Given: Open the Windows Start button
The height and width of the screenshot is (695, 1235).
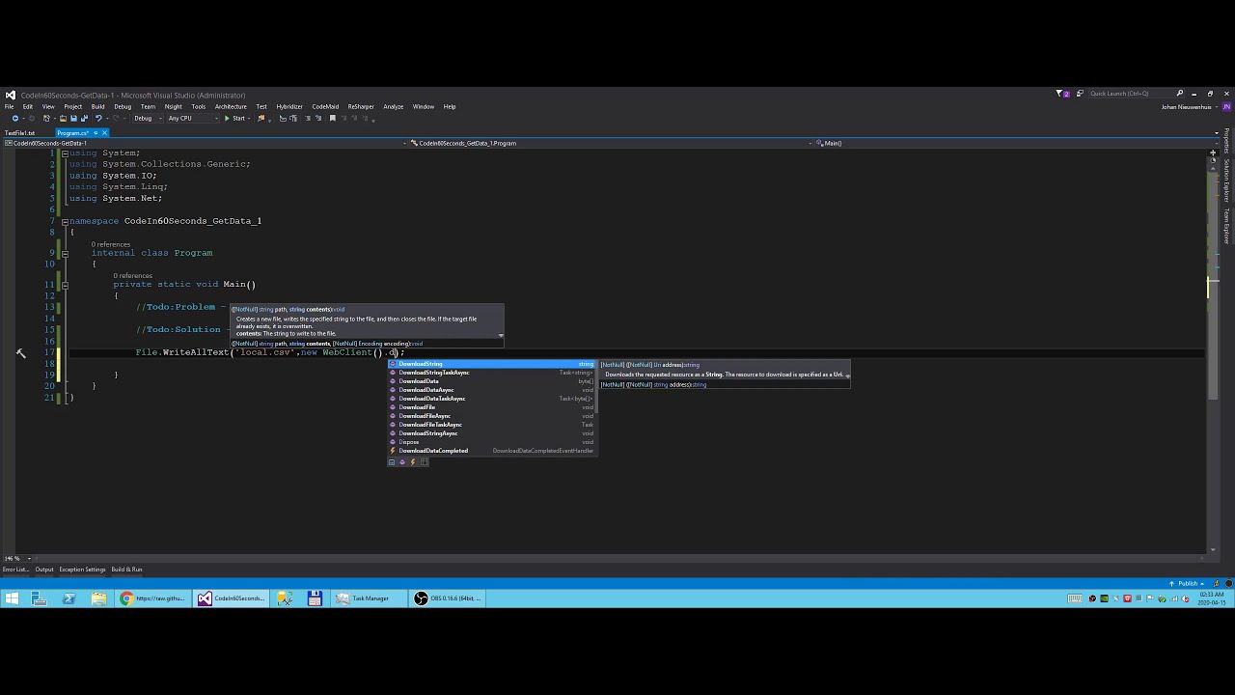Looking at the screenshot, I should (x=12, y=598).
